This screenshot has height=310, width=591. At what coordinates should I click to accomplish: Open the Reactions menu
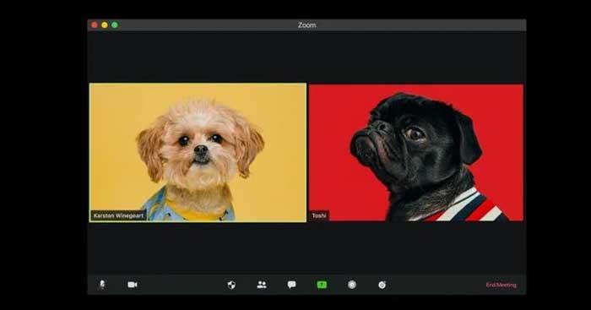382,285
